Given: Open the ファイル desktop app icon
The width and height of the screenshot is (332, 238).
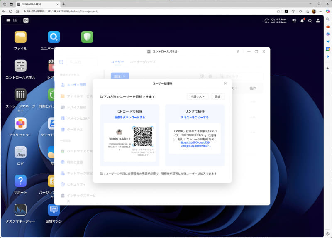Looking at the screenshot, I should click(x=20, y=37).
